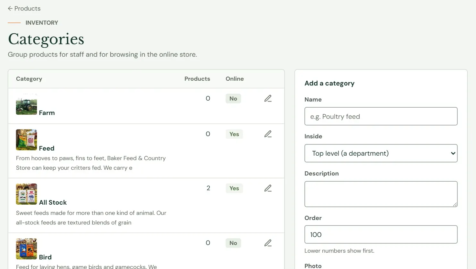Click the Online column header
Viewport: 476px width, 269px height.
pyautogui.click(x=234, y=79)
